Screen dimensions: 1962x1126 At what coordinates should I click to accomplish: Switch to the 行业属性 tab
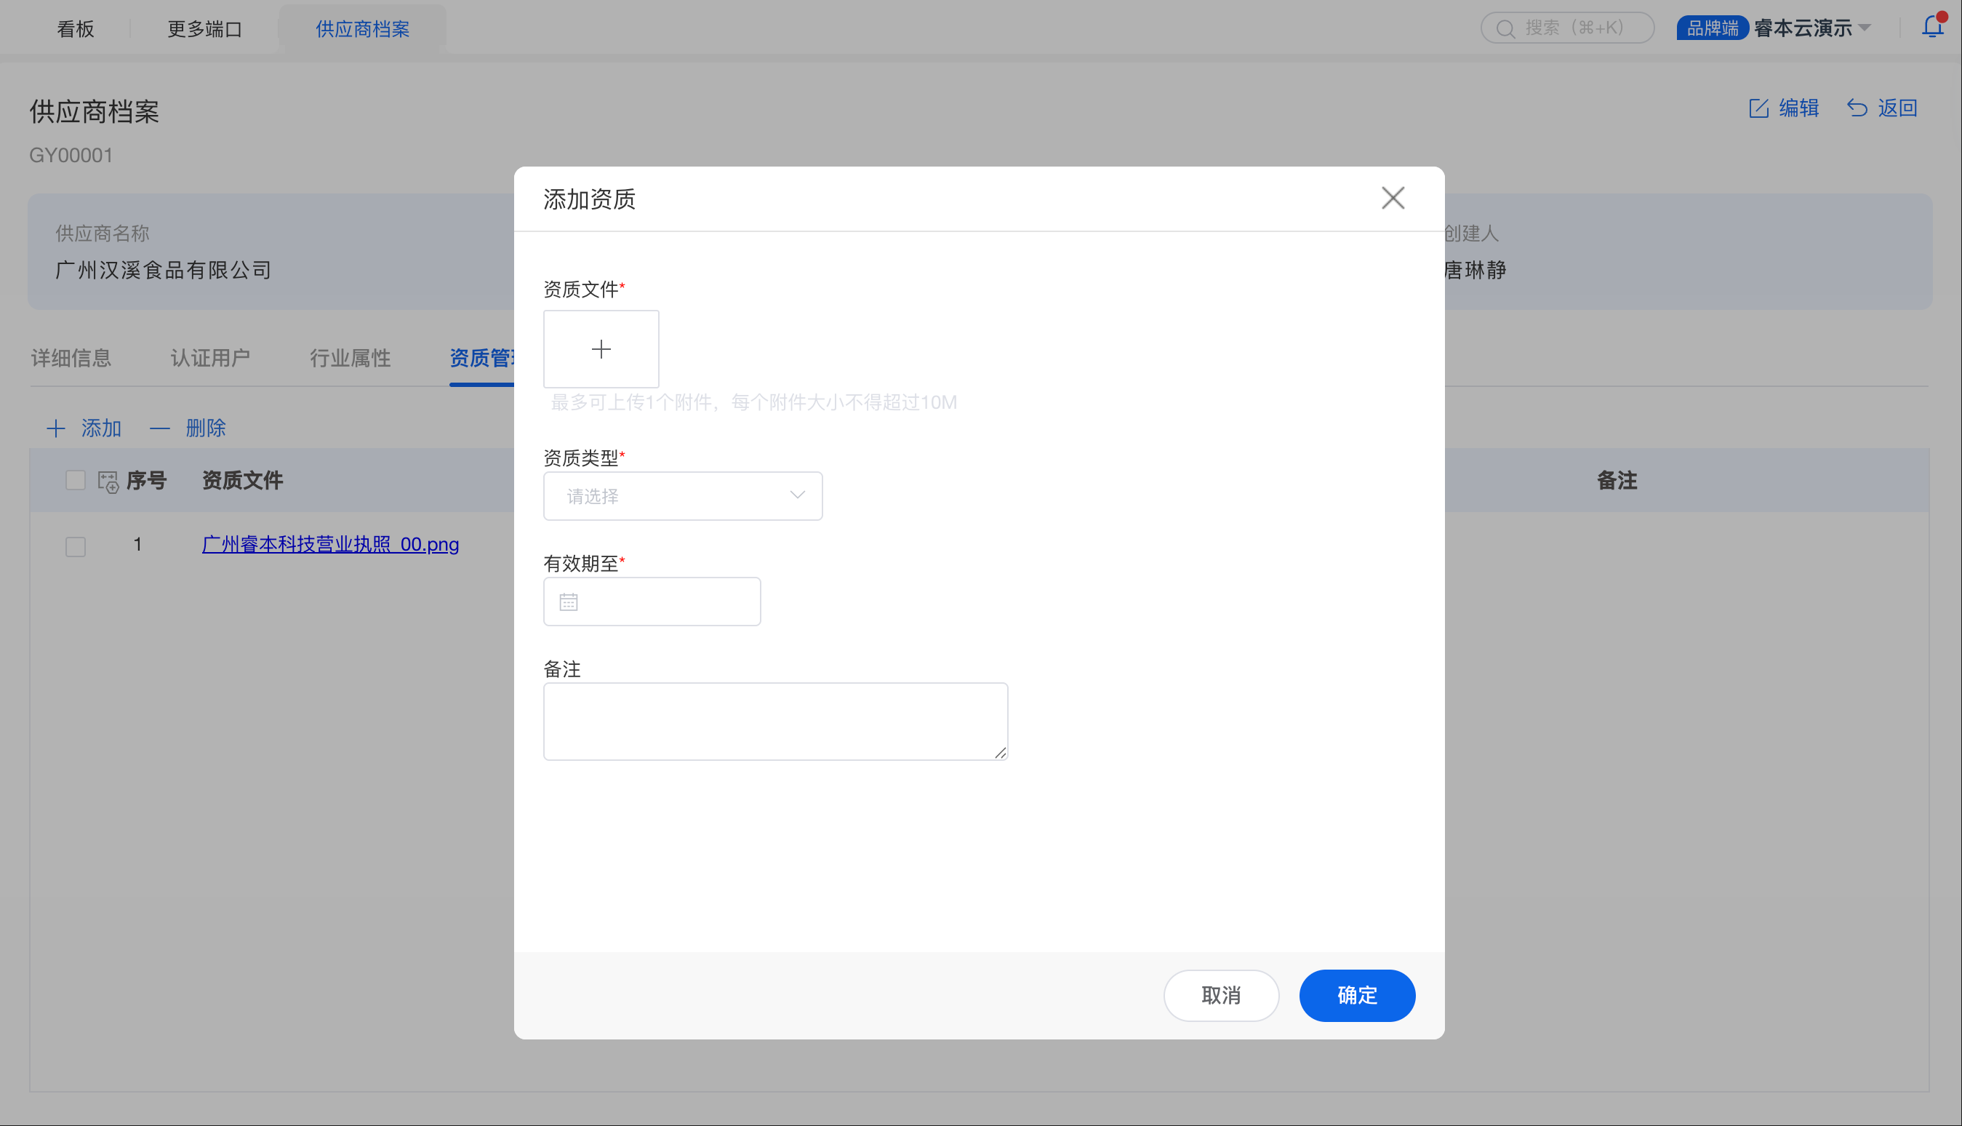tap(351, 358)
